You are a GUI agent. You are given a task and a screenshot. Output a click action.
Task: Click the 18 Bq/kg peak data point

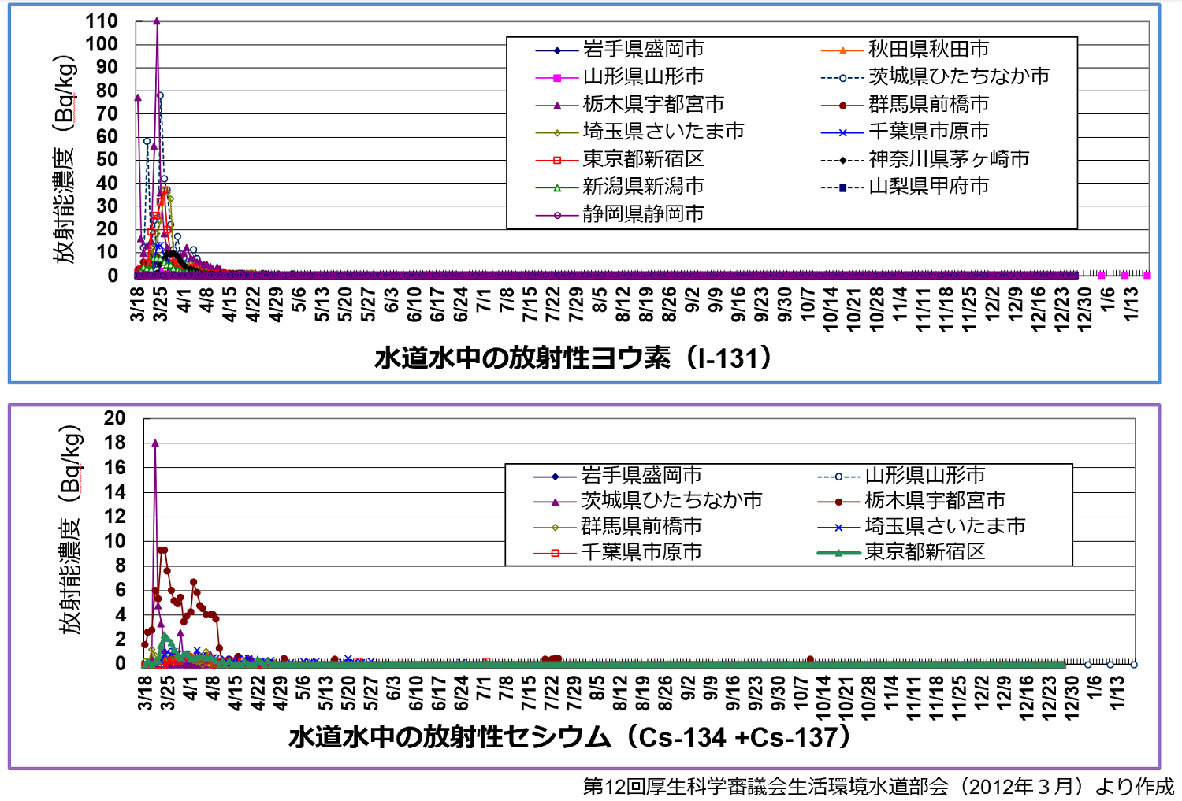[x=156, y=442]
